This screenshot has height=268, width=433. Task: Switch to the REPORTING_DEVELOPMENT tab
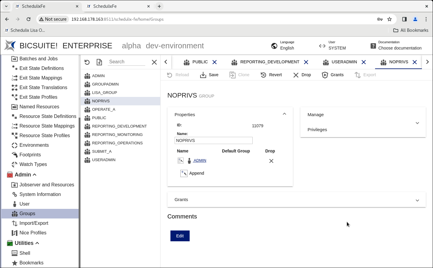[x=269, y=62]
